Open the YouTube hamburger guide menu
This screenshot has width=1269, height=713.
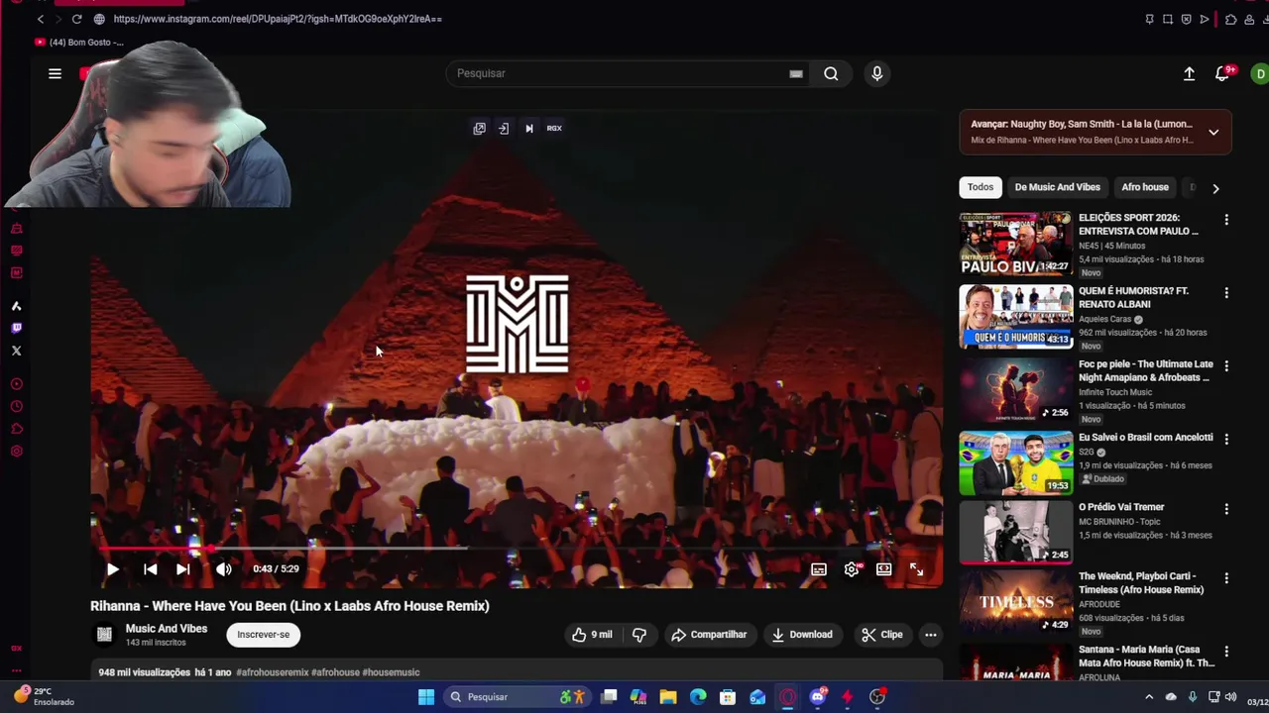click(55, 73)
